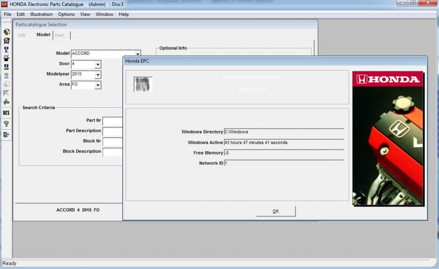Screen dimensions: 439x269
Task: Click the Part Description input field
Action: coord(113,131)
